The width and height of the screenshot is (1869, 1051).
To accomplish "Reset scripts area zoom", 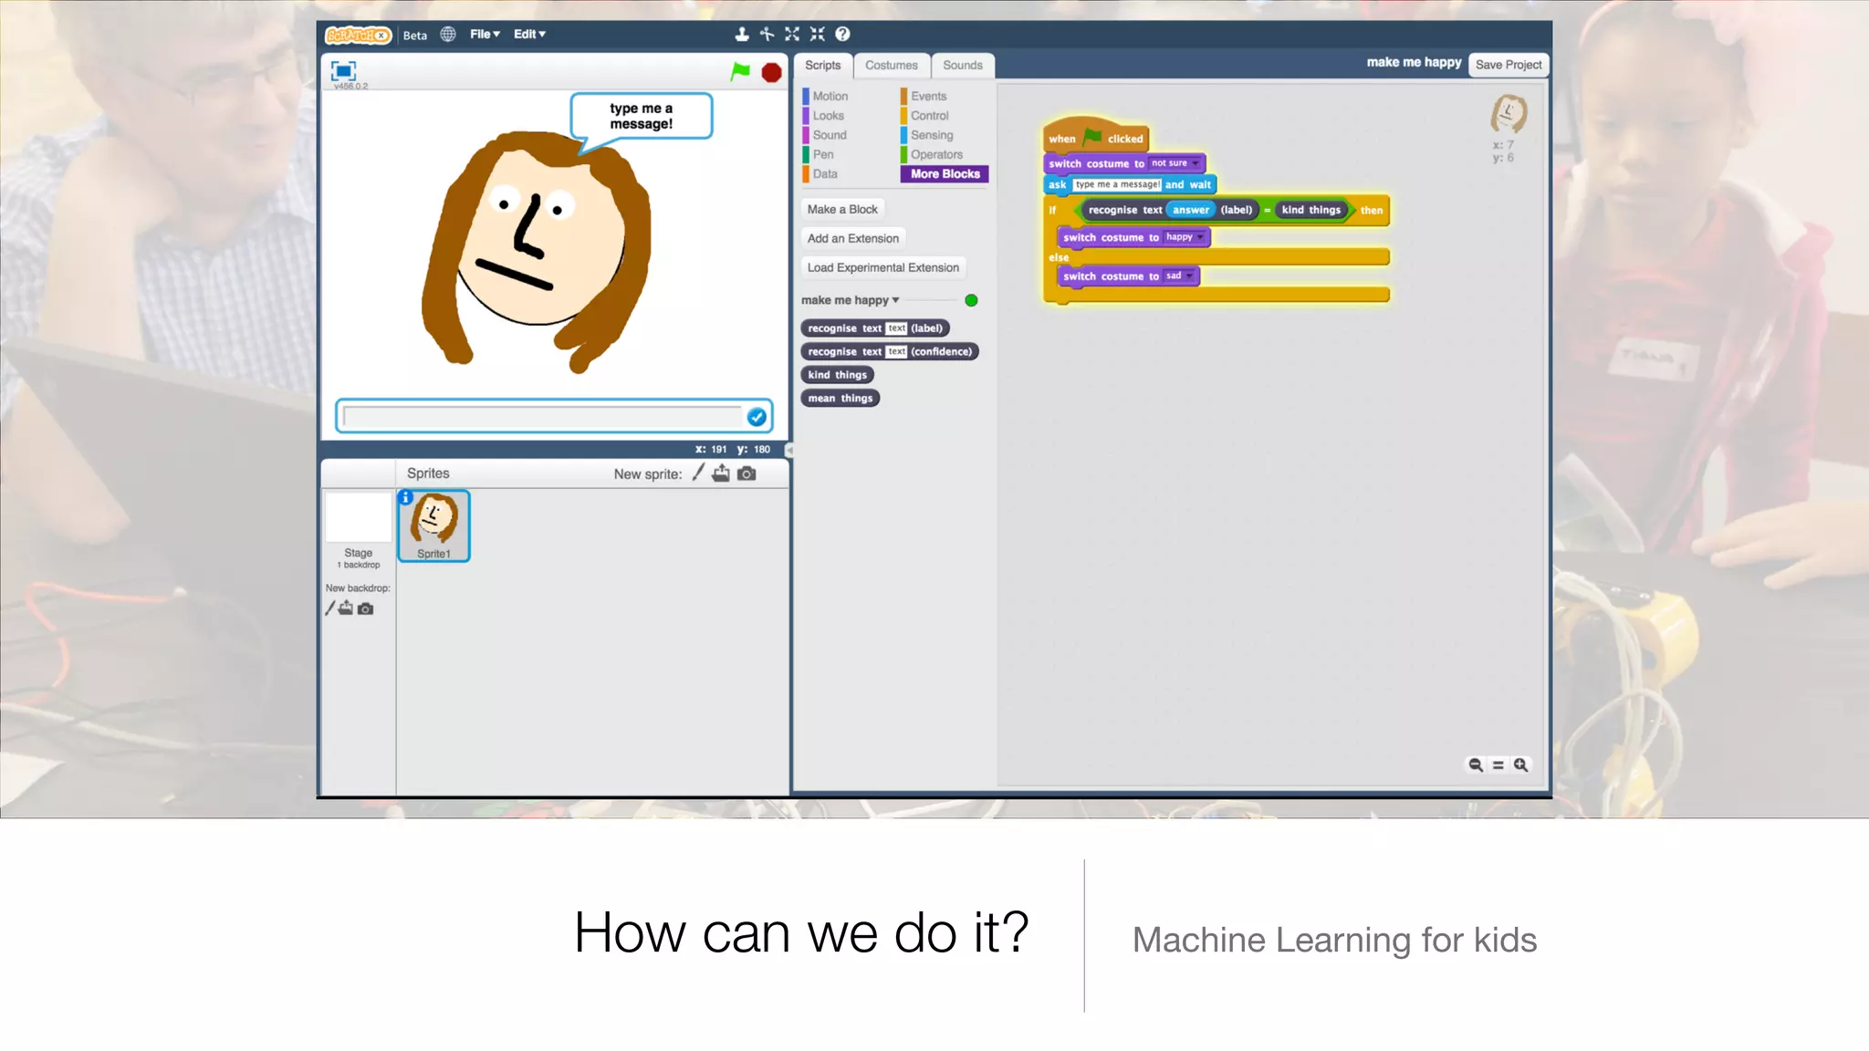I will pos(1498,765).
